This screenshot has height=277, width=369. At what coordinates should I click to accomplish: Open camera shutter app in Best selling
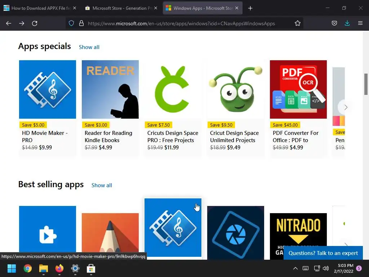tap(236, 233)
